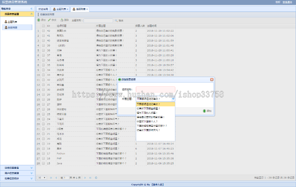The height and width of the screenshot is (187, 296).
Task: Expand the 详细投票查看 accordion panel
Action: [x=32, y=168]
